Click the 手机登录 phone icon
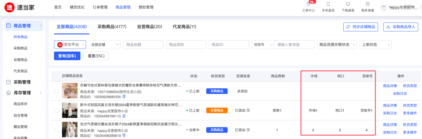 click(328, 4)
